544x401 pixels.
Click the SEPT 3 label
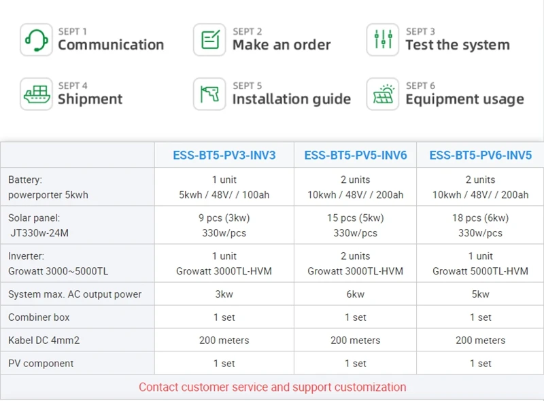point(420,31)
